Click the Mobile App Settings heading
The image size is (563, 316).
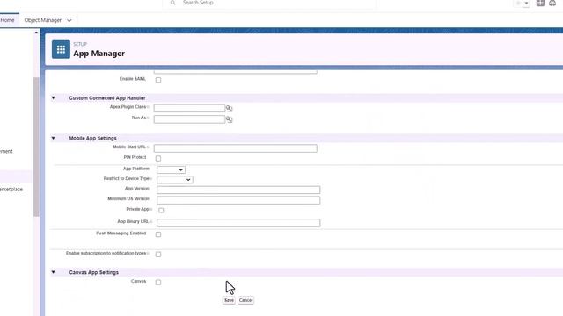[x=92, y=138]
